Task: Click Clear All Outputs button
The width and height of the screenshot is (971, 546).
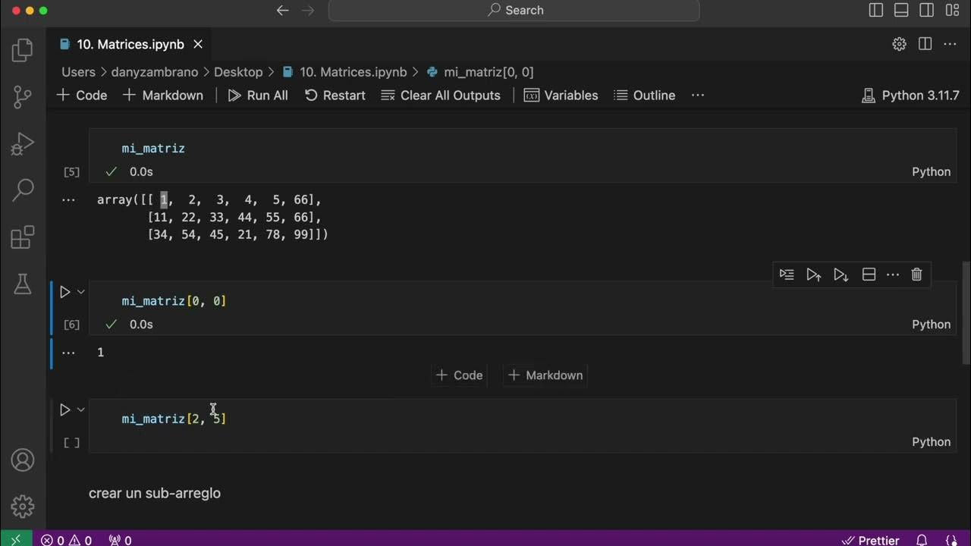Action: [x=441, y=96]
